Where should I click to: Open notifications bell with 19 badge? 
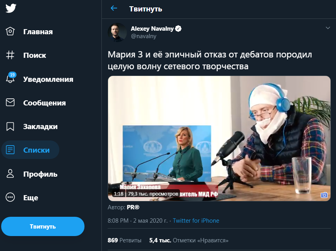pos(11,79)
